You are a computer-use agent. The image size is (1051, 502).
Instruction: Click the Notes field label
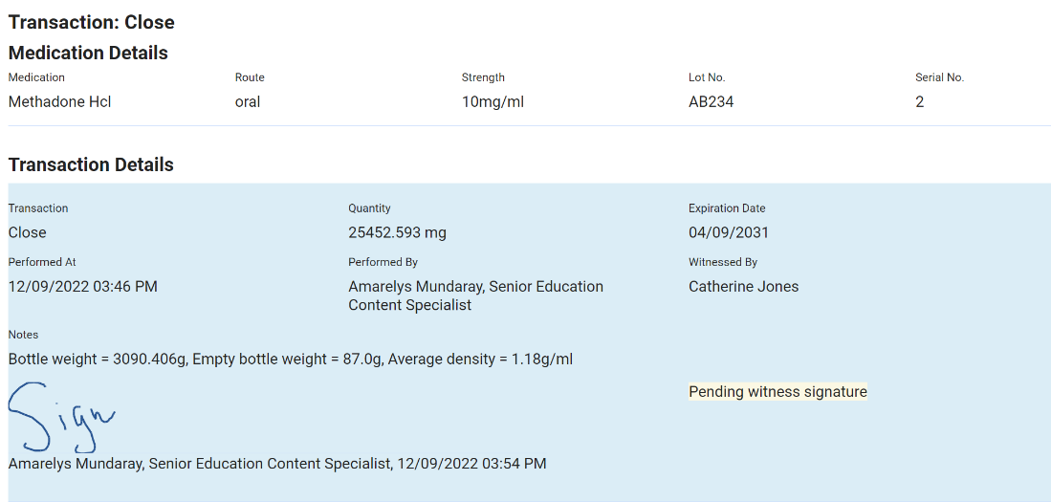[24, 335]
